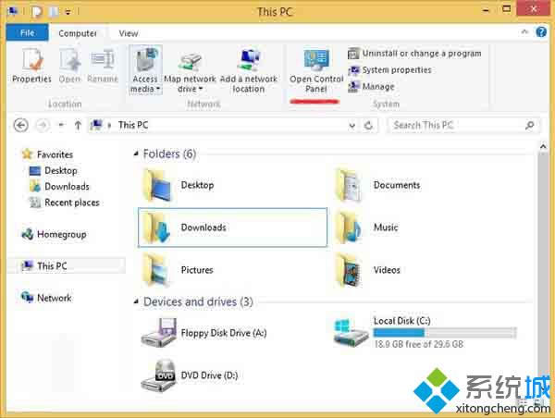555x418 pixels.
Task: Click This PC in the address bar
Action: 133,125
